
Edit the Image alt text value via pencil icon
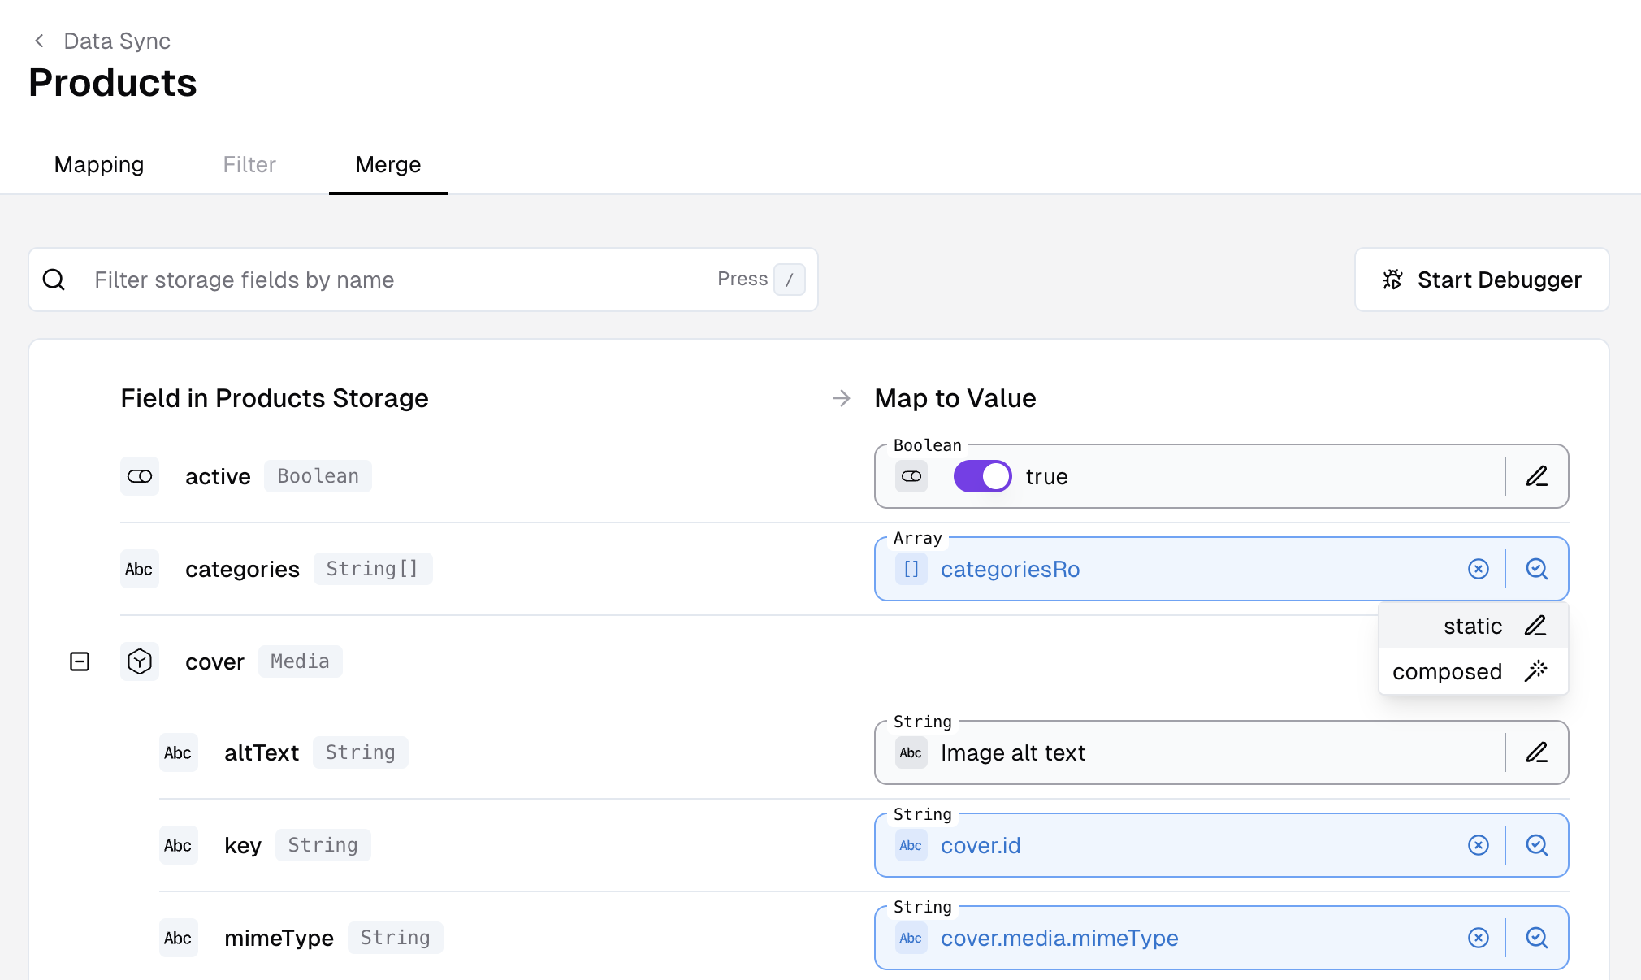(x=1538, y=752)
